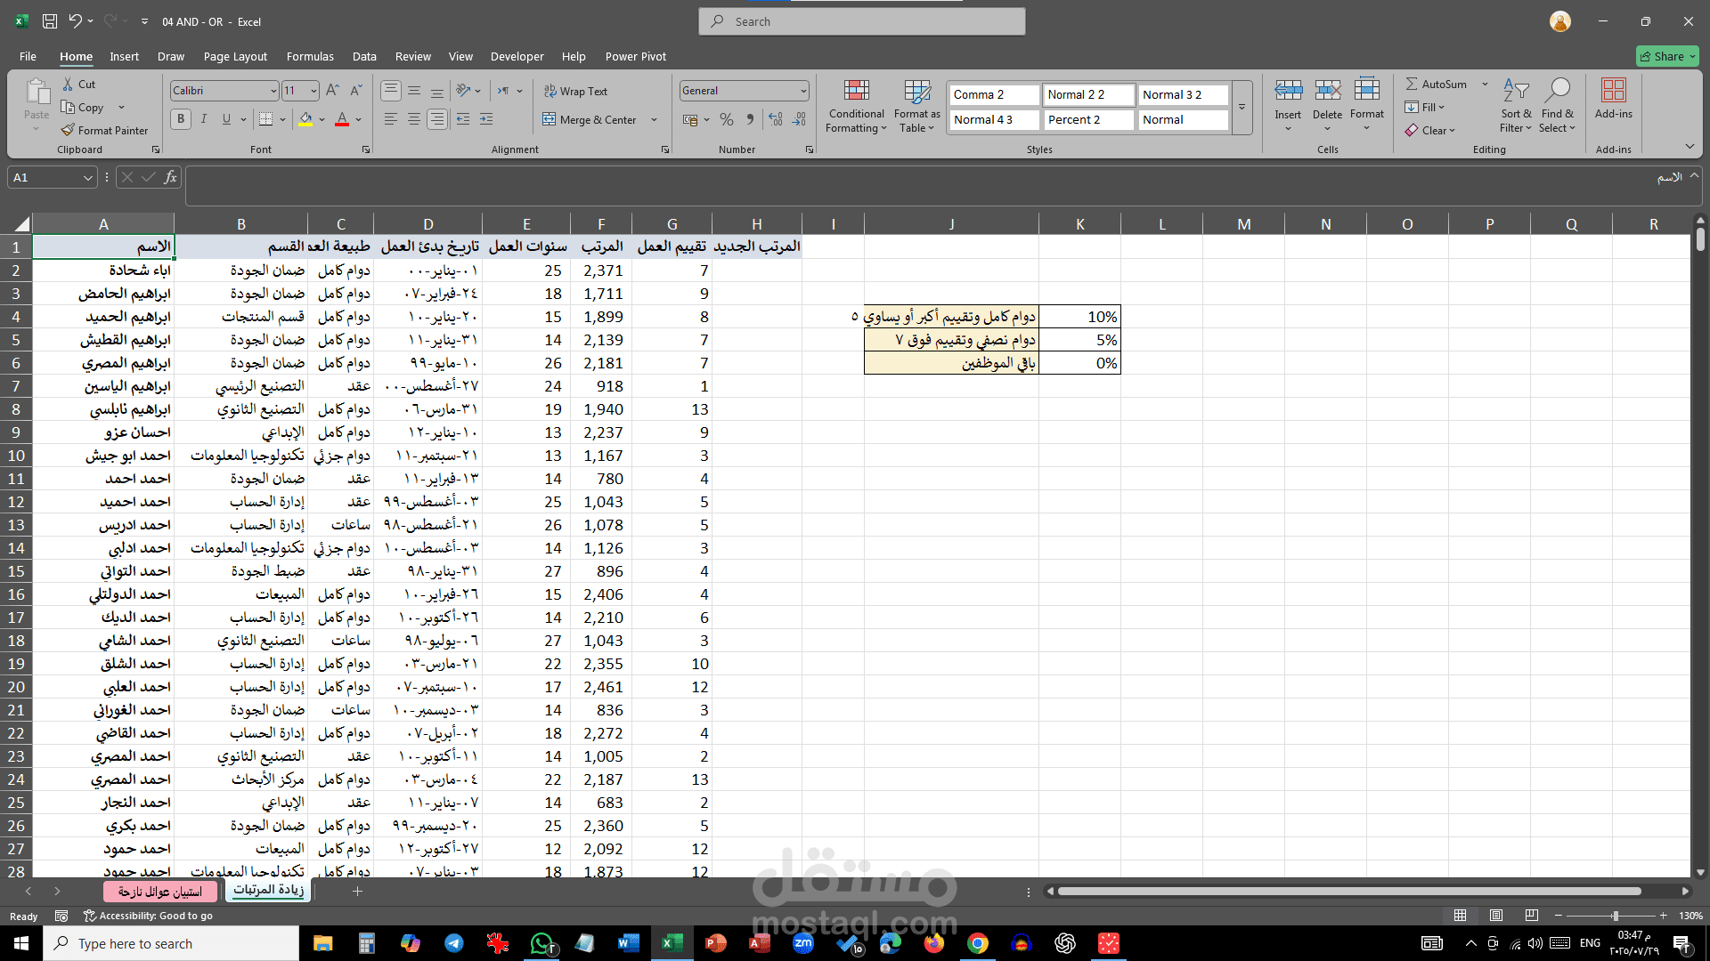Switch to استبيان عوائل نازحة sheet tab
Image resolution: width=1710 pixels, height=961 pixels.
[x=160, y=891]
